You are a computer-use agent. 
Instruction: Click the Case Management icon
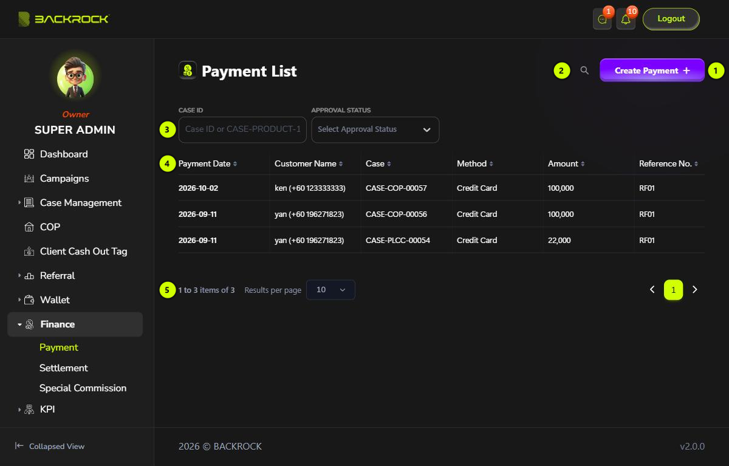29,203
